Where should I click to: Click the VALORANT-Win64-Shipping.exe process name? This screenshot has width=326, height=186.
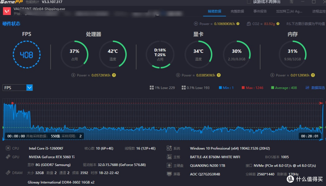pyautogui.click(x=39, y=9)
